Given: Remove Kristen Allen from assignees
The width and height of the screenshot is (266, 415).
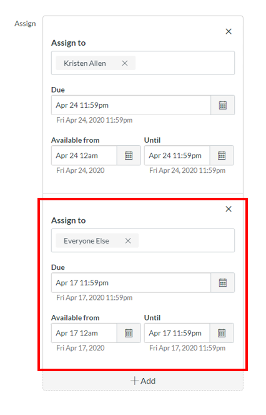Looking at the screenshot, I should 125,63.
